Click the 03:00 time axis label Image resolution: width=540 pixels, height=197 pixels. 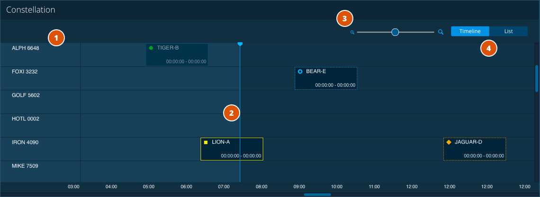pos(74,187)
